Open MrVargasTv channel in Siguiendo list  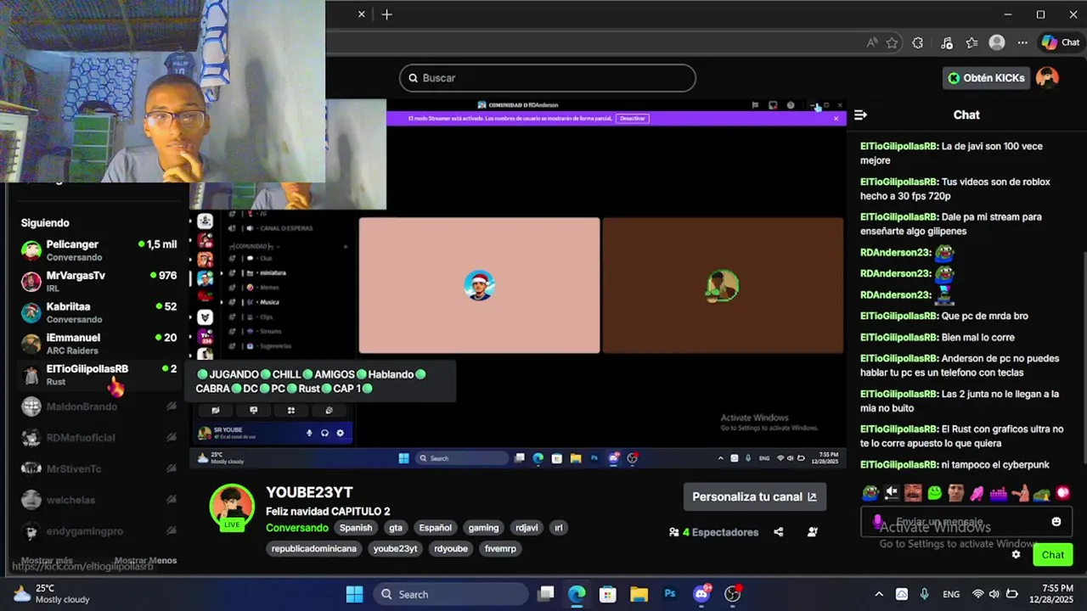tap(99, 281)
